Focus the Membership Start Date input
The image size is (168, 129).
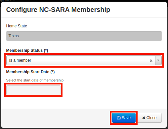[x=33, y=90]
